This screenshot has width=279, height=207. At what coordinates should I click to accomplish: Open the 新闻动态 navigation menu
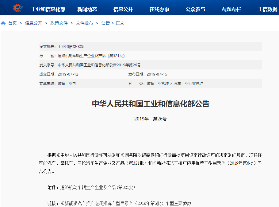coord(88,9)
